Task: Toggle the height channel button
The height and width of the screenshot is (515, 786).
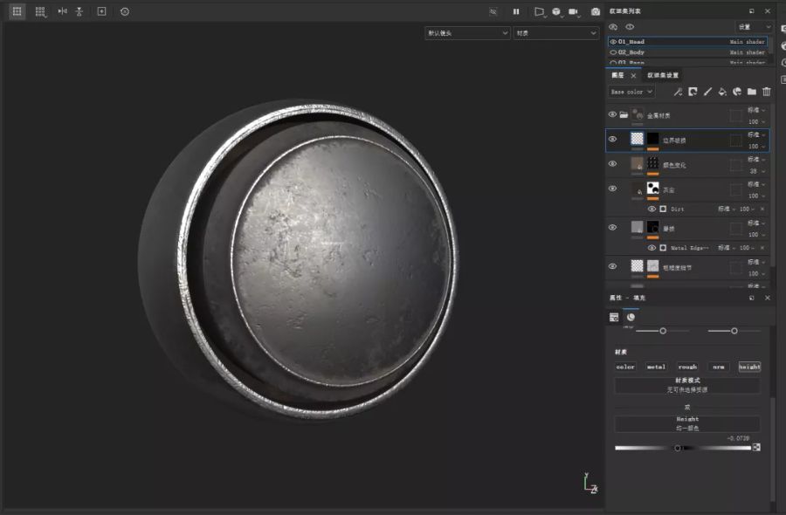Action: click(x=749, y=367)
